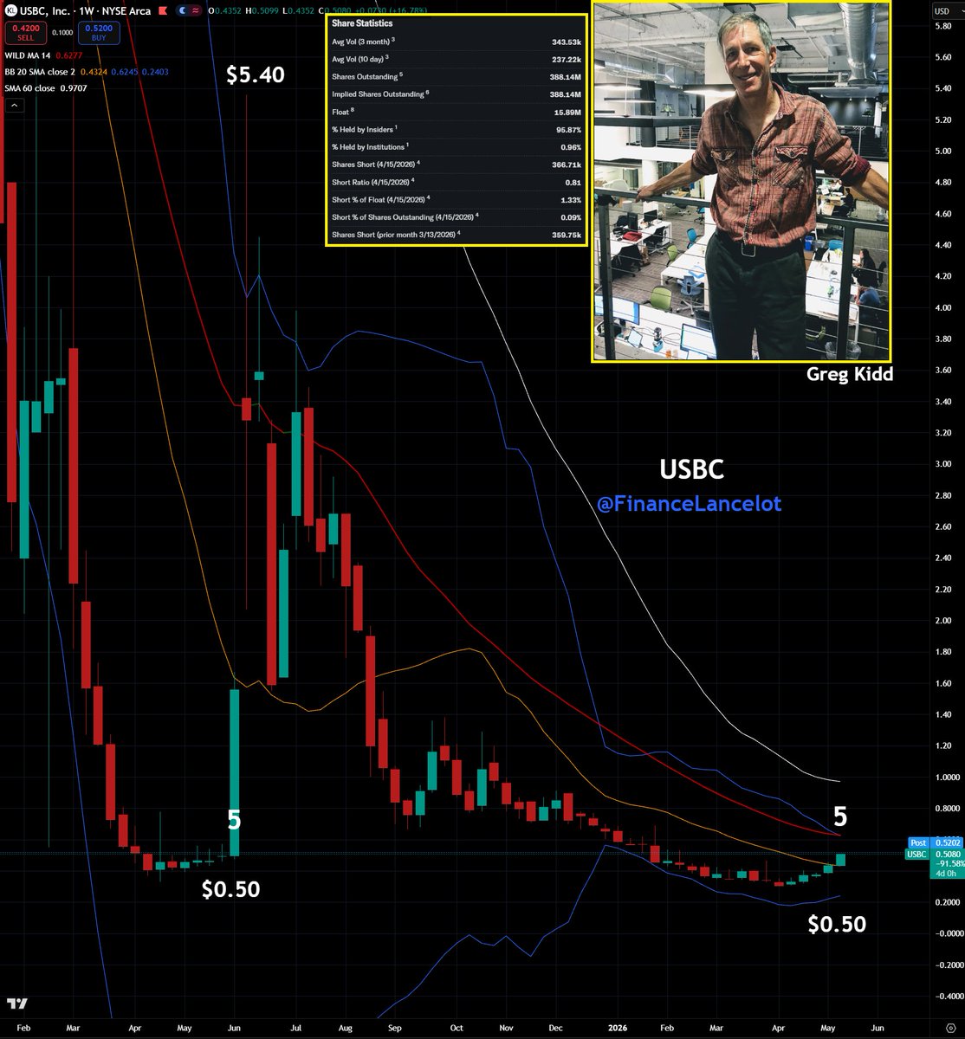Click the USBC symbol logo in chart header
This screenshot has width=965, height=1039.
point(12,10)
